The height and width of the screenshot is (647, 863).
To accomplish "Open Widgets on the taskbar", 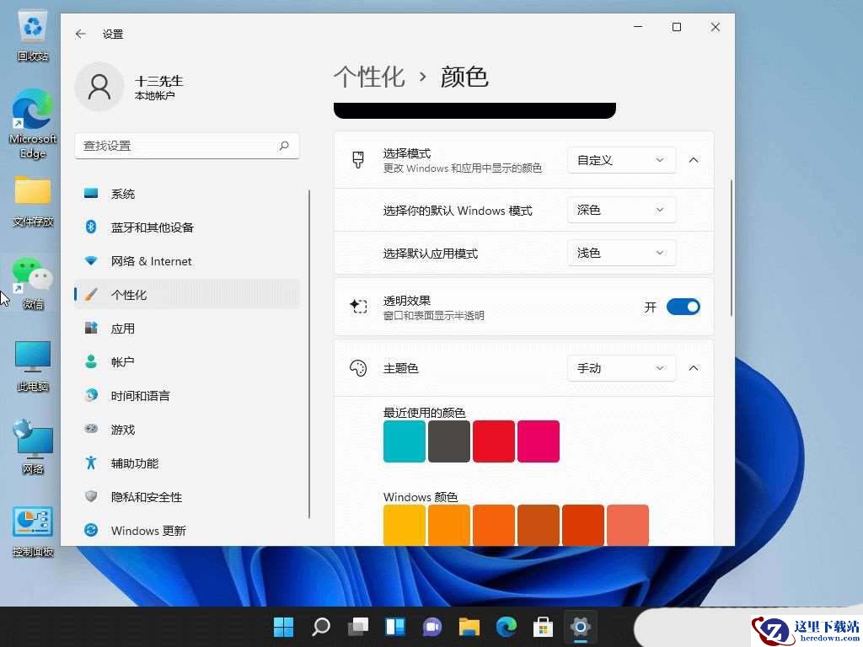I will tap(395, 627).
